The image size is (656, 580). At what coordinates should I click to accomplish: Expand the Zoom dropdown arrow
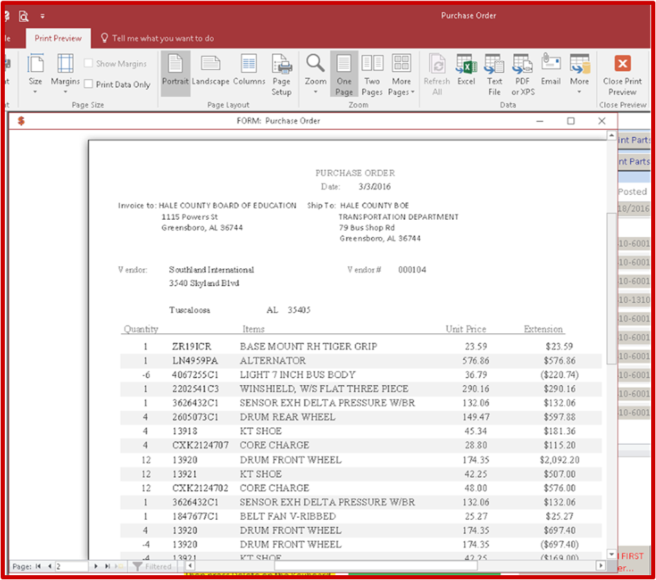(316, 92)
